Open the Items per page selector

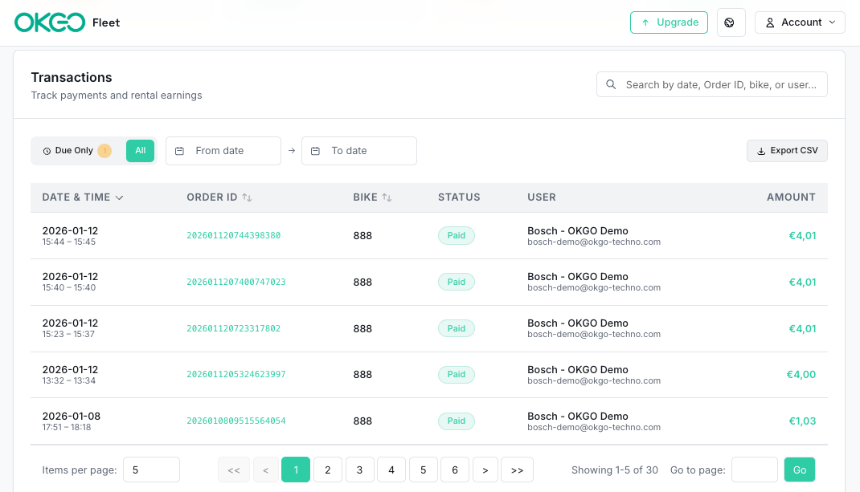(x=151, y=470)
